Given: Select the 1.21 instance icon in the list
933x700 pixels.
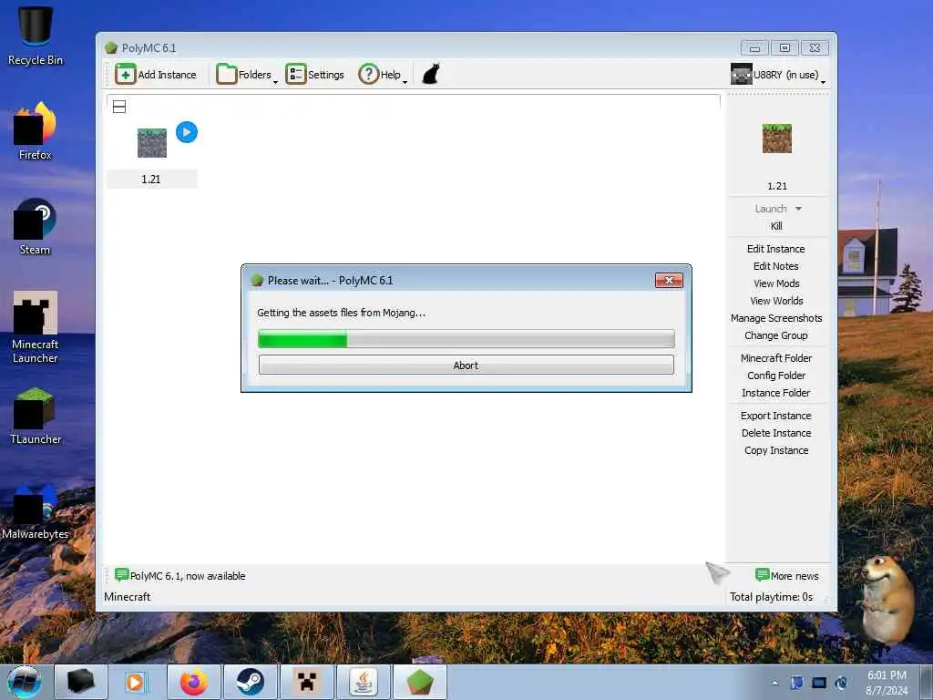Looking at the screenshot, I should pyautogui.click(x=152, y=143).
